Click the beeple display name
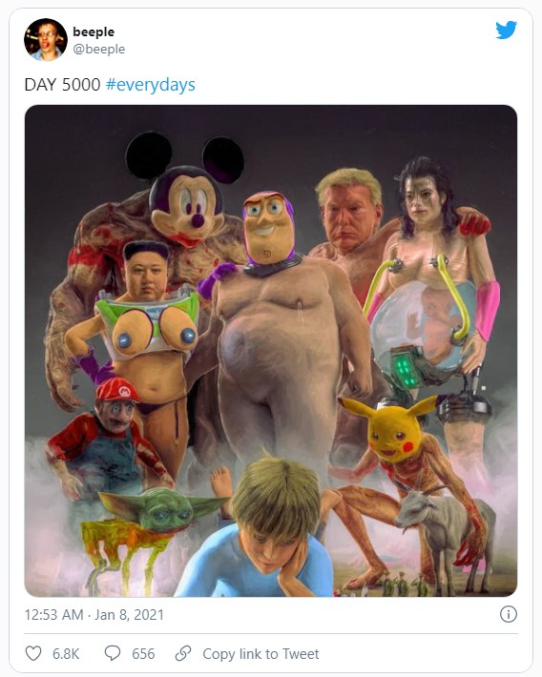Viewport: 542px width, 677px height. click(94, 32)
